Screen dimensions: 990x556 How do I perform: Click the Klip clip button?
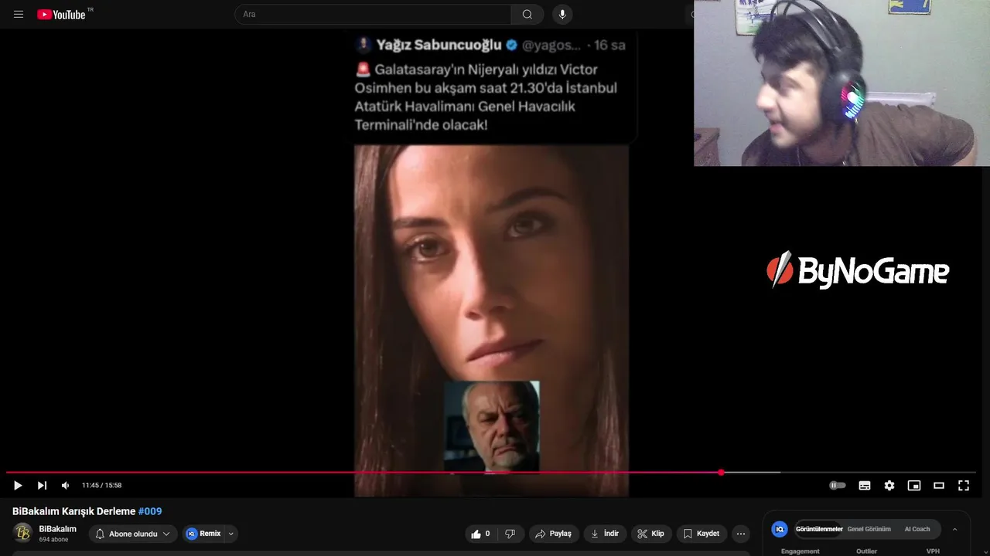click(650, 534)
